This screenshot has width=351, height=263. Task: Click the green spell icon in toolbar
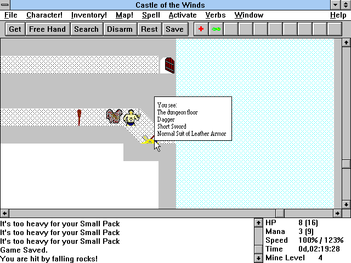tap(216, 29)
